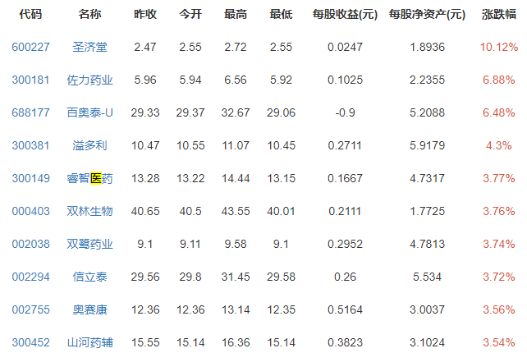Open stock code 002294 link
Viewport: 527px width, 362px height.
pyautogui.click(x=30, y=277)
